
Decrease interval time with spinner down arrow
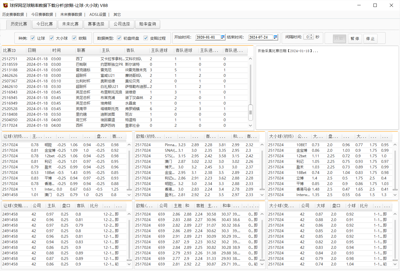[x=311, y=38]
